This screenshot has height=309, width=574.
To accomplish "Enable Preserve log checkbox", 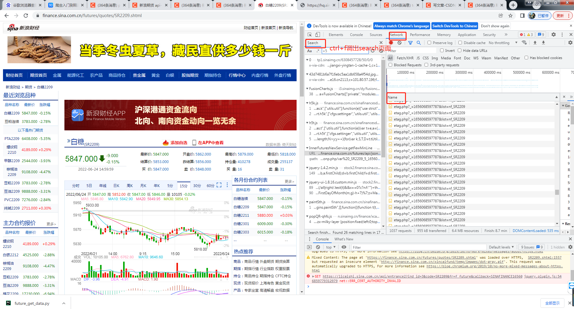I will [429, 43].
